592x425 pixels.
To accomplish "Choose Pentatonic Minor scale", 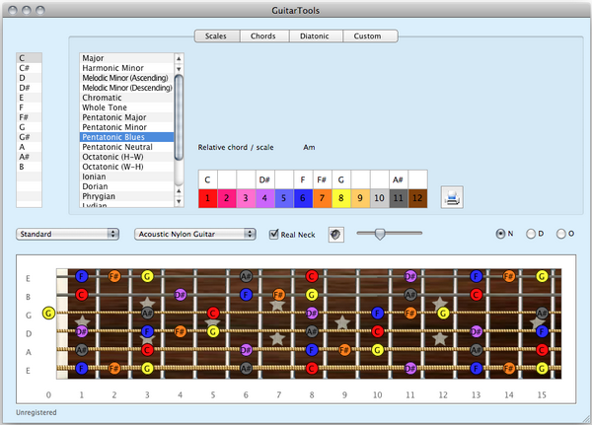I will pos(127,127).
